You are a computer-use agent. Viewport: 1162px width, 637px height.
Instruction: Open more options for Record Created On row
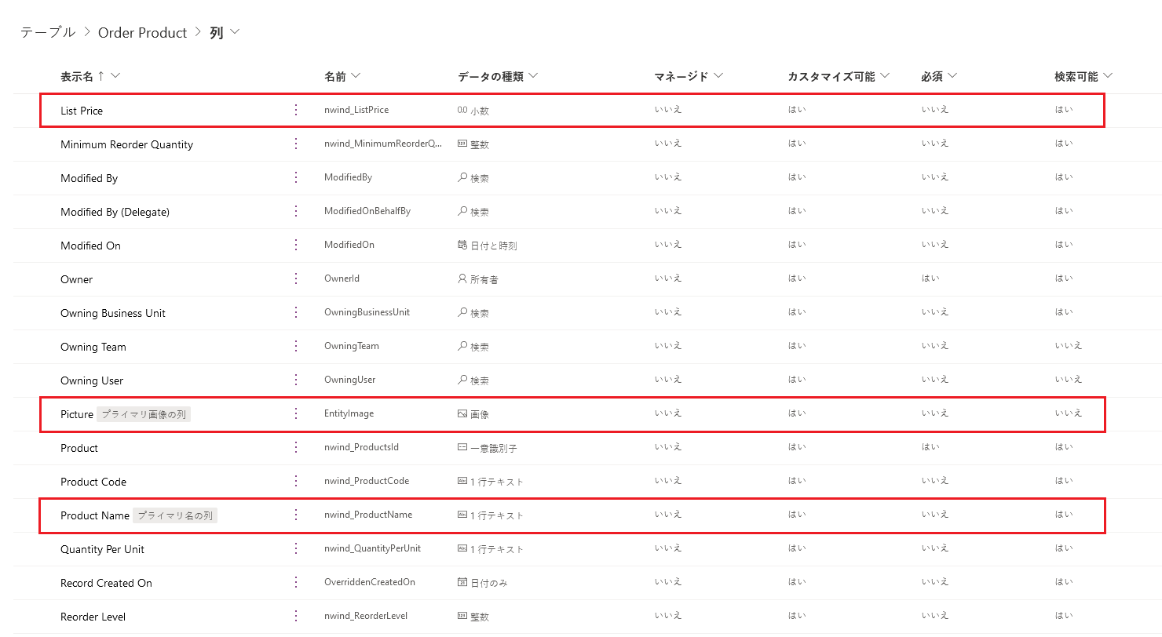pos(296,582)
